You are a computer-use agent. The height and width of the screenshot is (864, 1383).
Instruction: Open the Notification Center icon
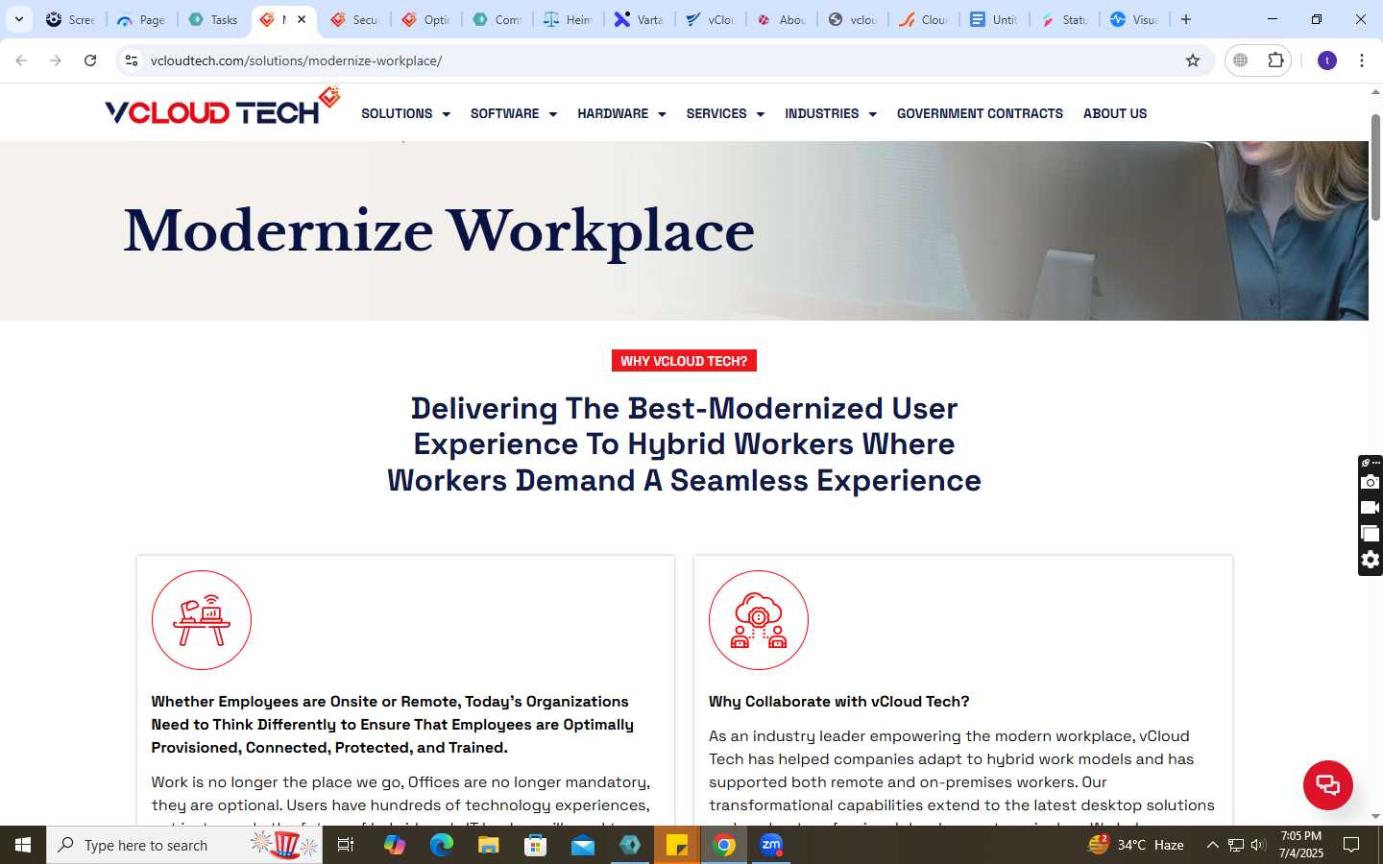1351,845
